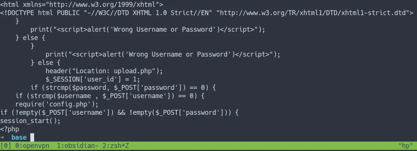Click the session_start(); line
417x151 pixels.
30,121
